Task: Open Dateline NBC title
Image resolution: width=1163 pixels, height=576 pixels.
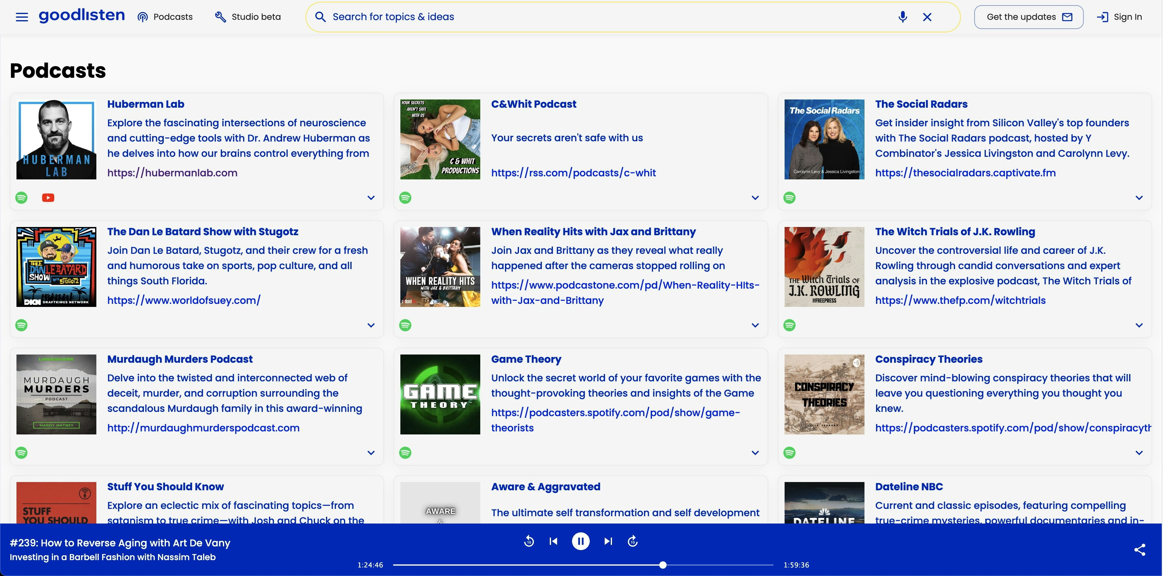Action: (909, 487)
